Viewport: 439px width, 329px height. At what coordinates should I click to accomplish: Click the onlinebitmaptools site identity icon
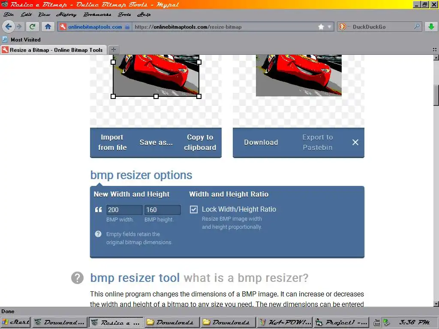[x=63, y=27]
